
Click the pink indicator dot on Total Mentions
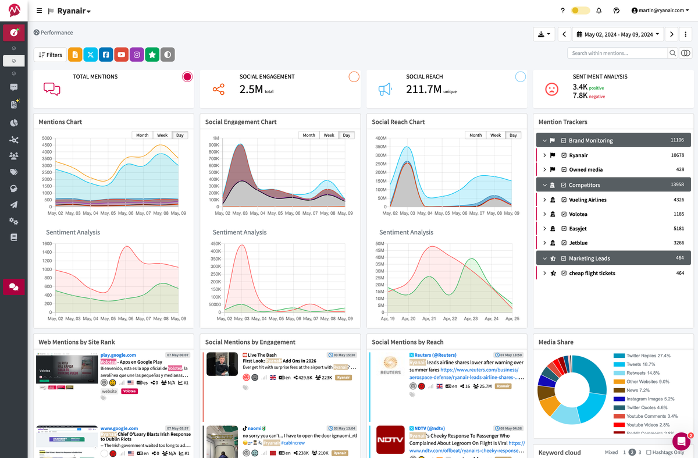pyautogui.click(x=187, y=76)
